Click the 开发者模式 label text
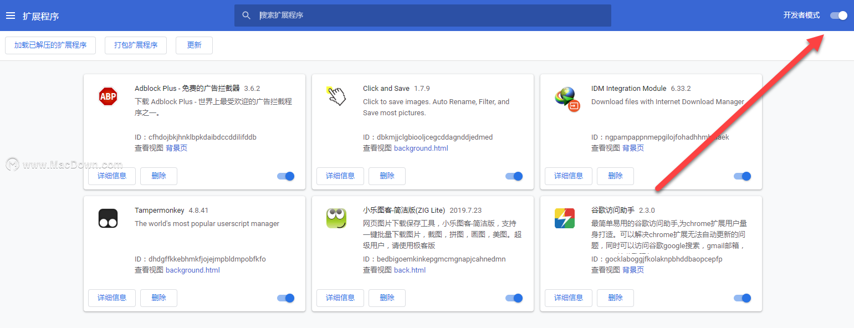The image size is (854, 328). point(801,16)
